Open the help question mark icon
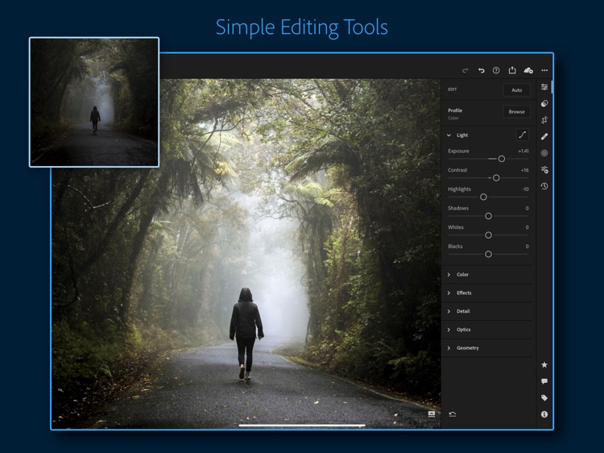The image size is (604, 453). point(496,70)
